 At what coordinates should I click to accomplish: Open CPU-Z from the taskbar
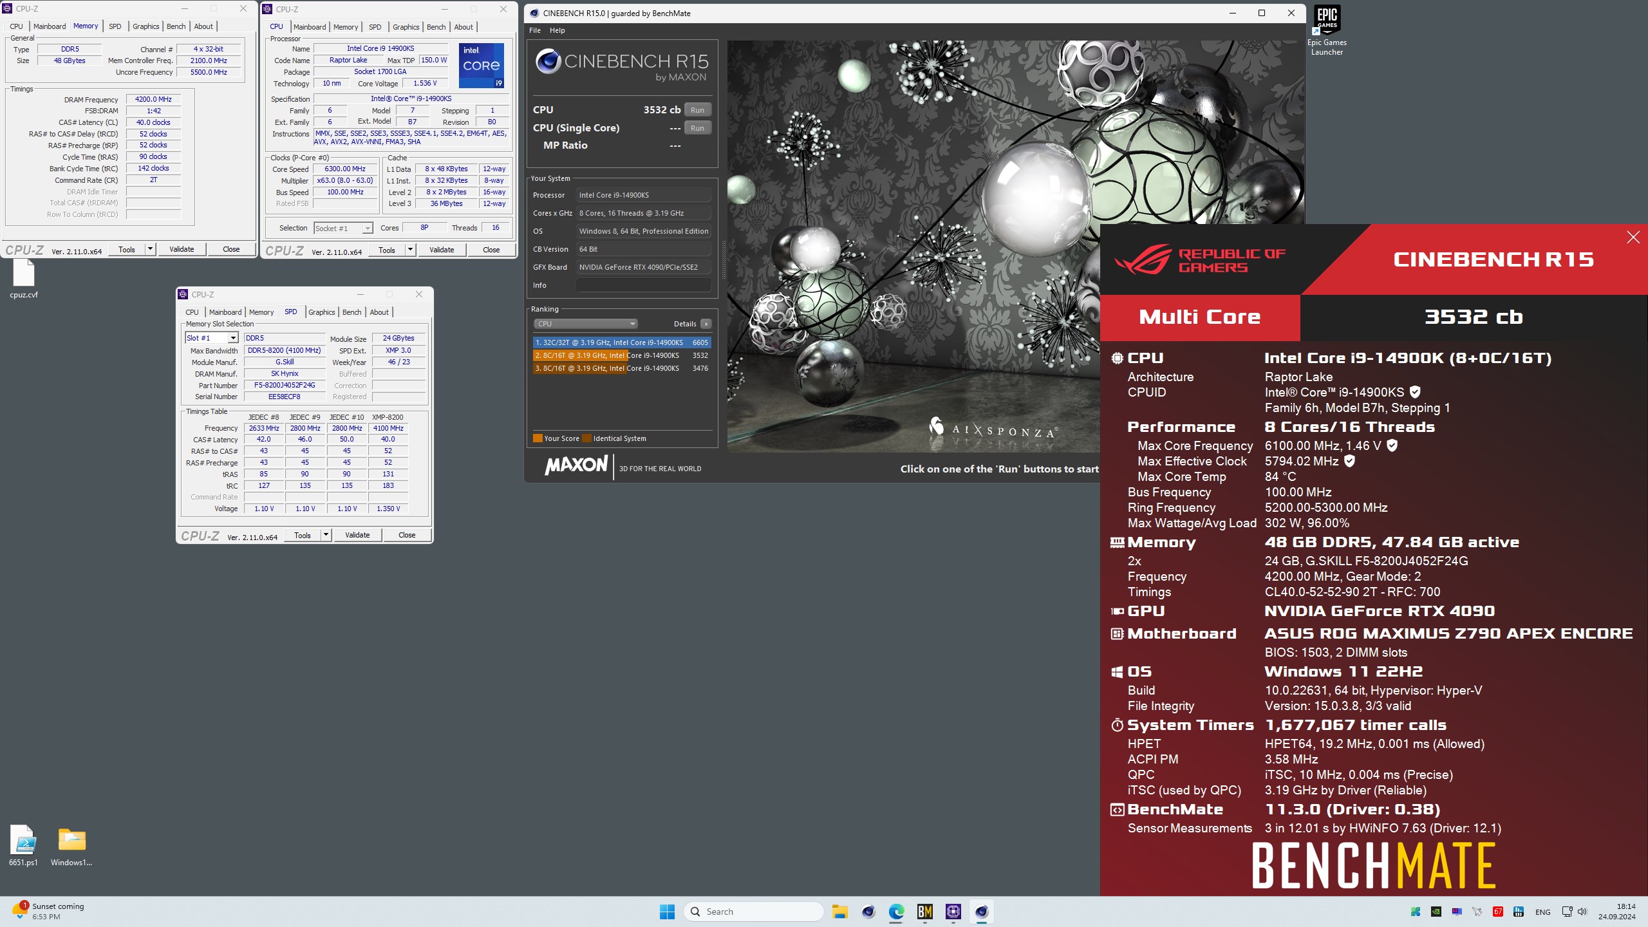tap(953, 912)
